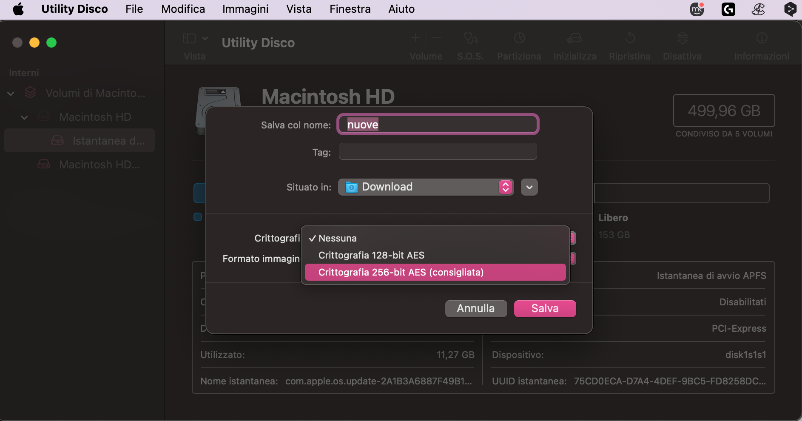Viewport: 802px width, 421px height.
Task: Click the hexagon play menu bar icon
Action: (790, 9)
